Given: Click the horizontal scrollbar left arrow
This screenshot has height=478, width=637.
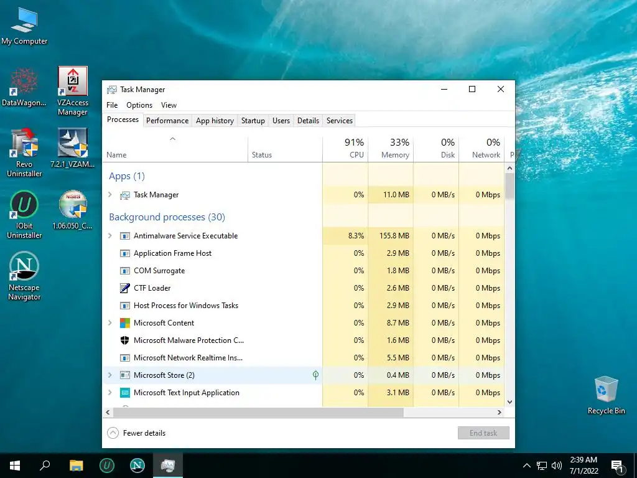Looking at the screenshot, I should point(108,412).
